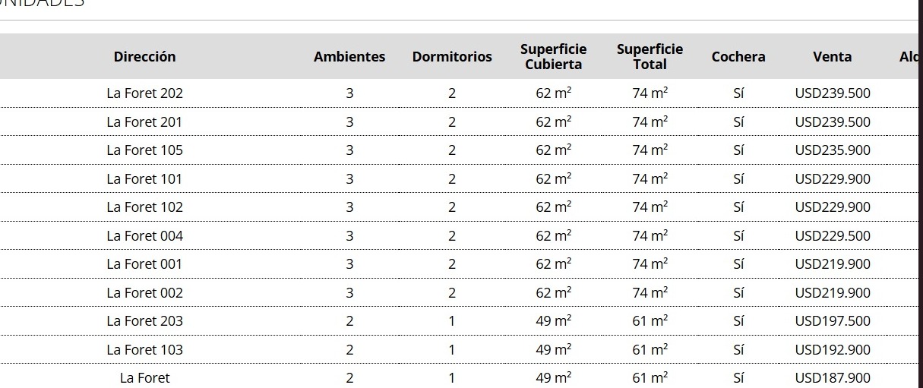Select the La Foret 001 listing
Image resolution: width=923 pixels, height=388 pixels.
[x=144, y=264]
